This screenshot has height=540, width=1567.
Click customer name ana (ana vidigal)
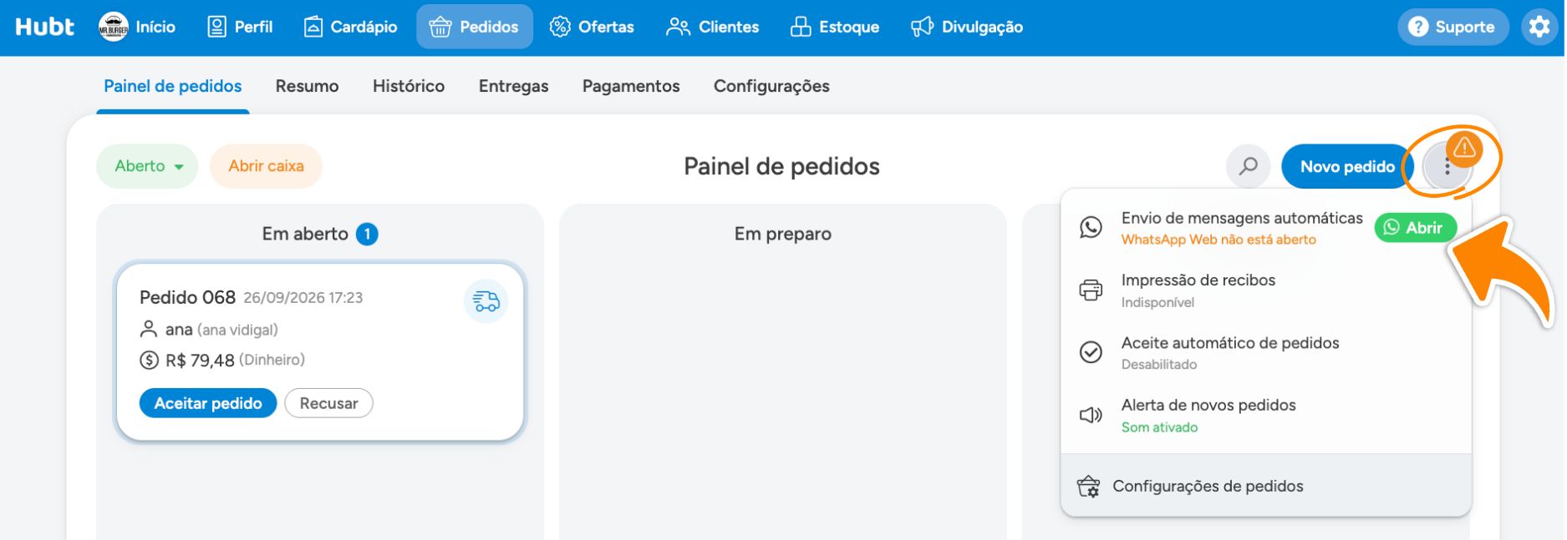point(221,330)
